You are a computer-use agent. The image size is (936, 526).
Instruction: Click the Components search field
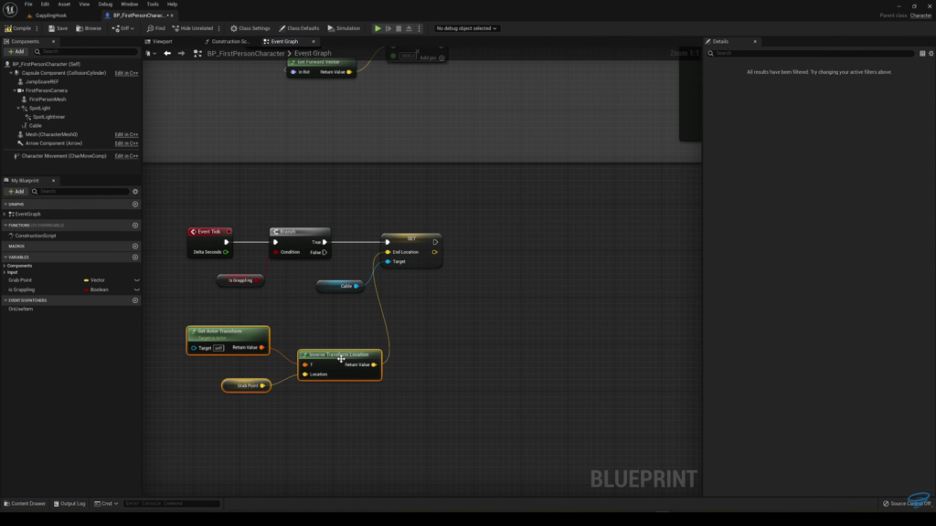point(85,52)
